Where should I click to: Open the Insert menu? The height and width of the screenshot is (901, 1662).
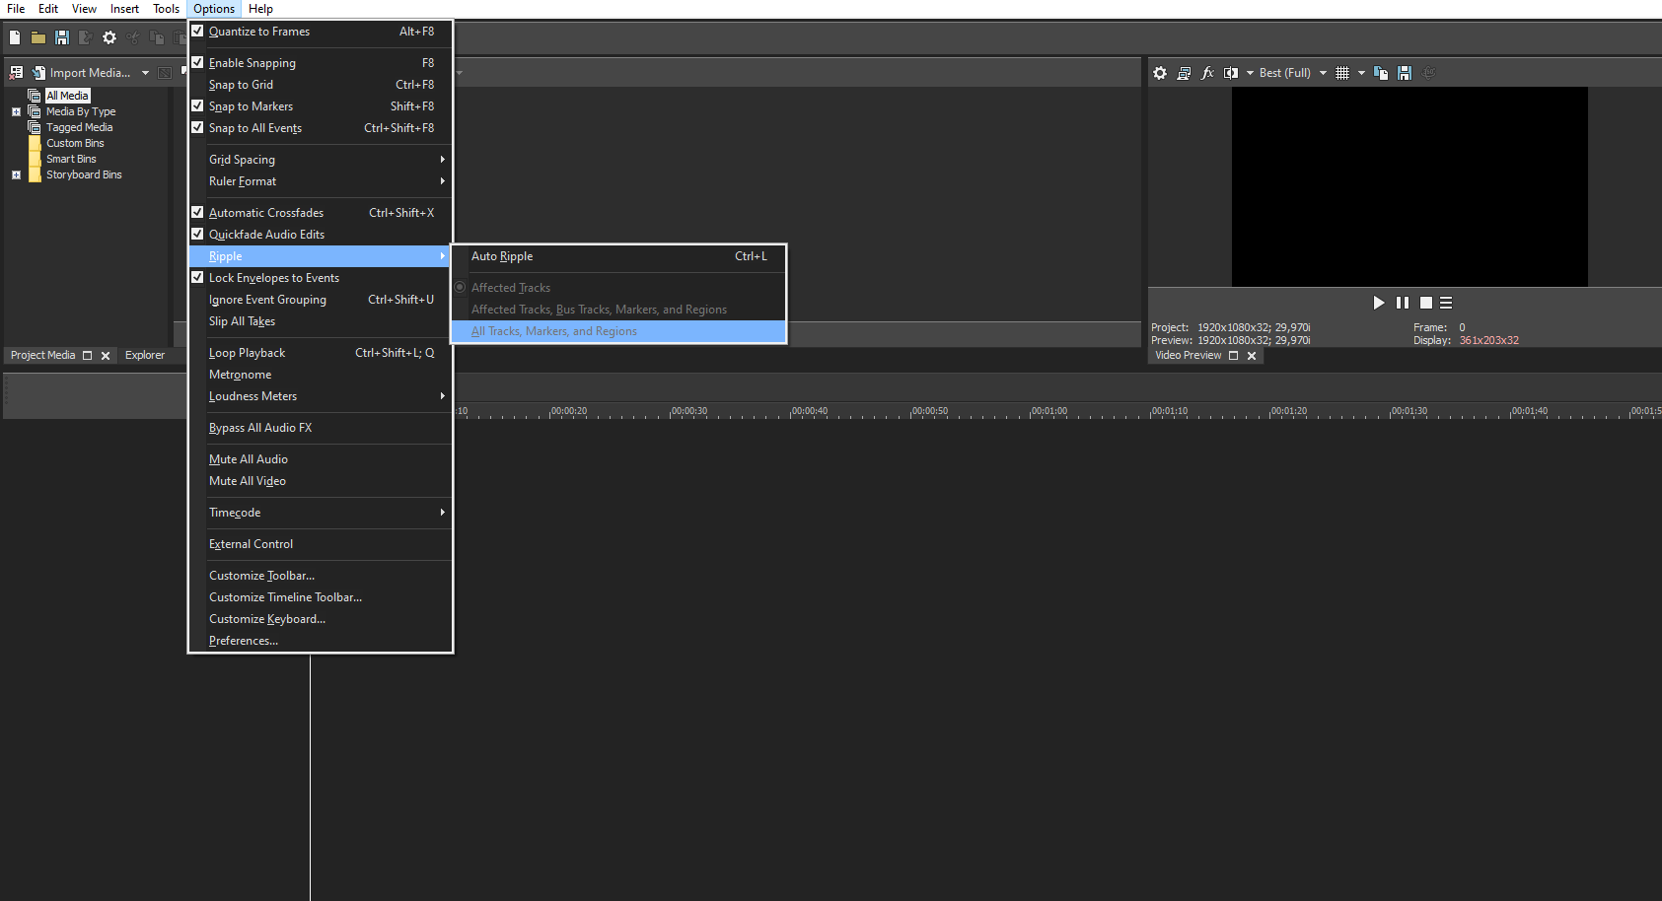point(124,9)
